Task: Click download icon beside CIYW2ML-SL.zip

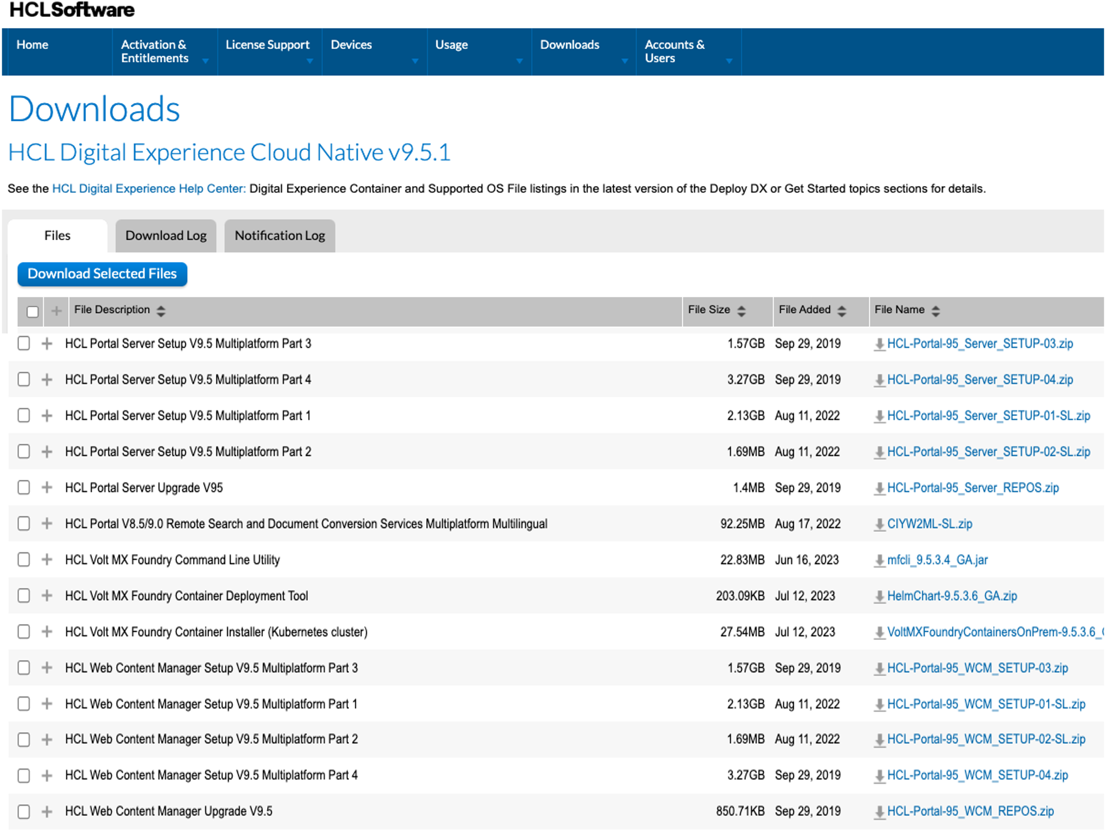Action: (880, 524)
